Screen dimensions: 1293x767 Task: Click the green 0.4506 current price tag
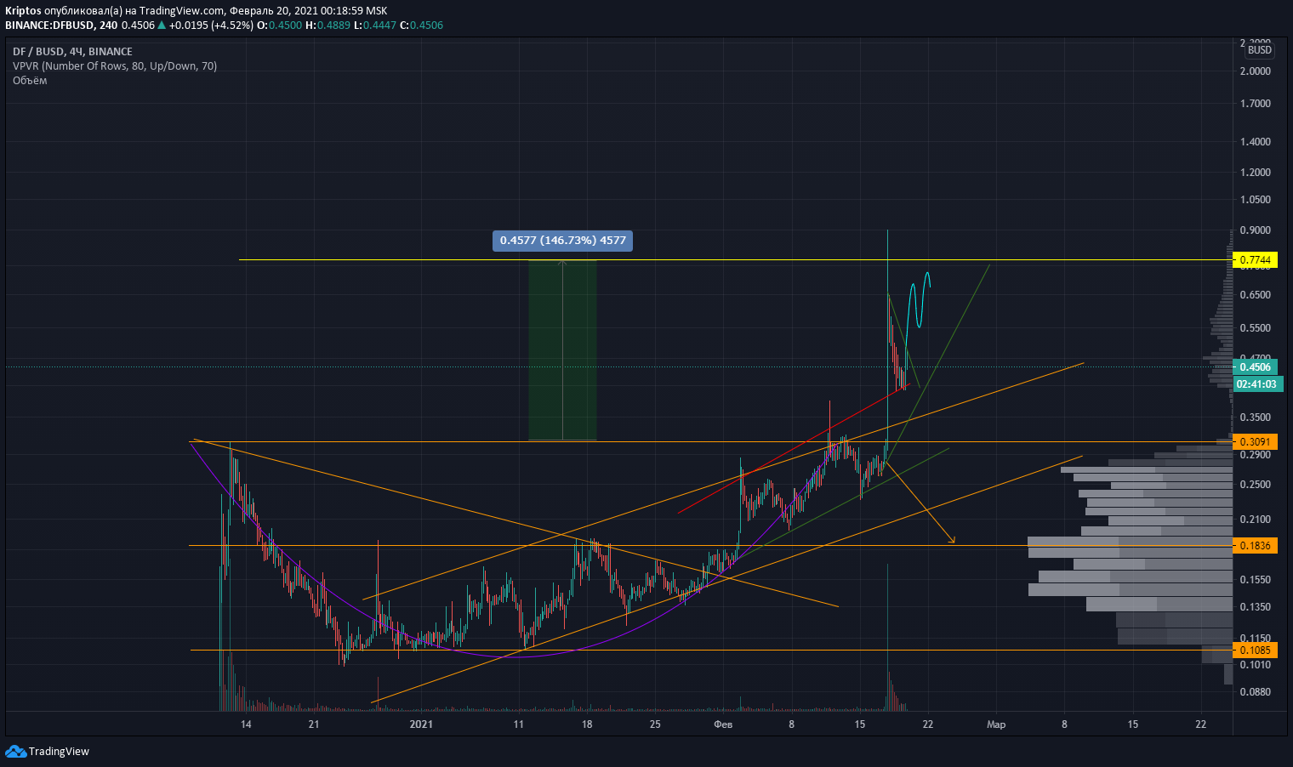coord(1255,367)
